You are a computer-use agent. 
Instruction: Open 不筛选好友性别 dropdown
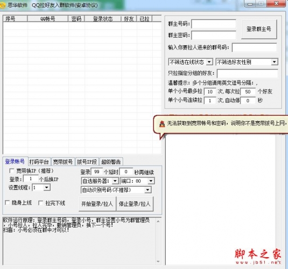pos(274,62)
